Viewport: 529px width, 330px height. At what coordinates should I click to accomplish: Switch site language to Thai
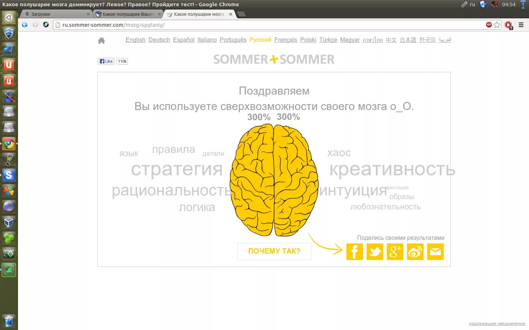(x=373, y=40)
